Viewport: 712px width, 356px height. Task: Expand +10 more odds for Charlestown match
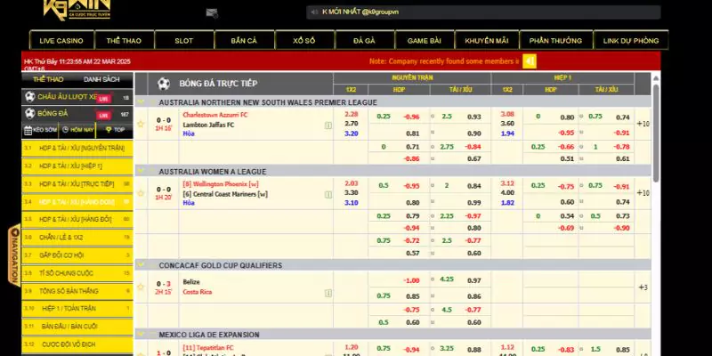click(x=643, y=124)
